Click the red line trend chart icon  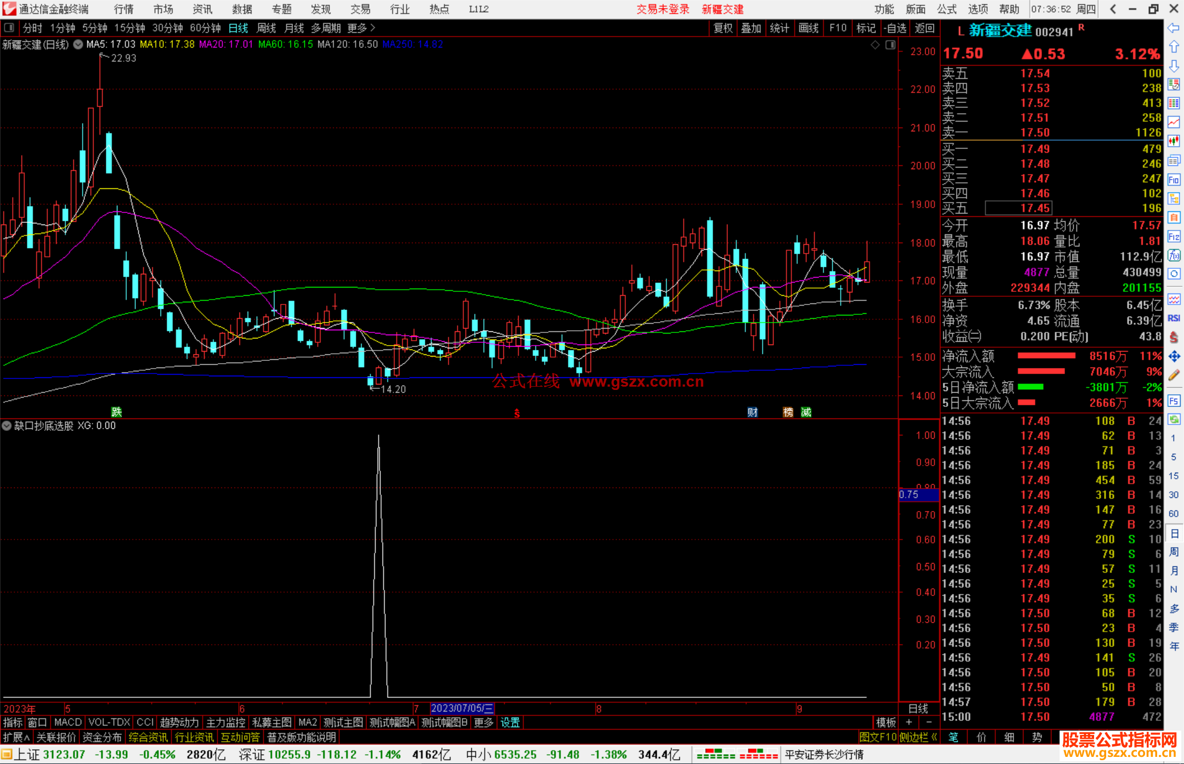coord(1174,122)
